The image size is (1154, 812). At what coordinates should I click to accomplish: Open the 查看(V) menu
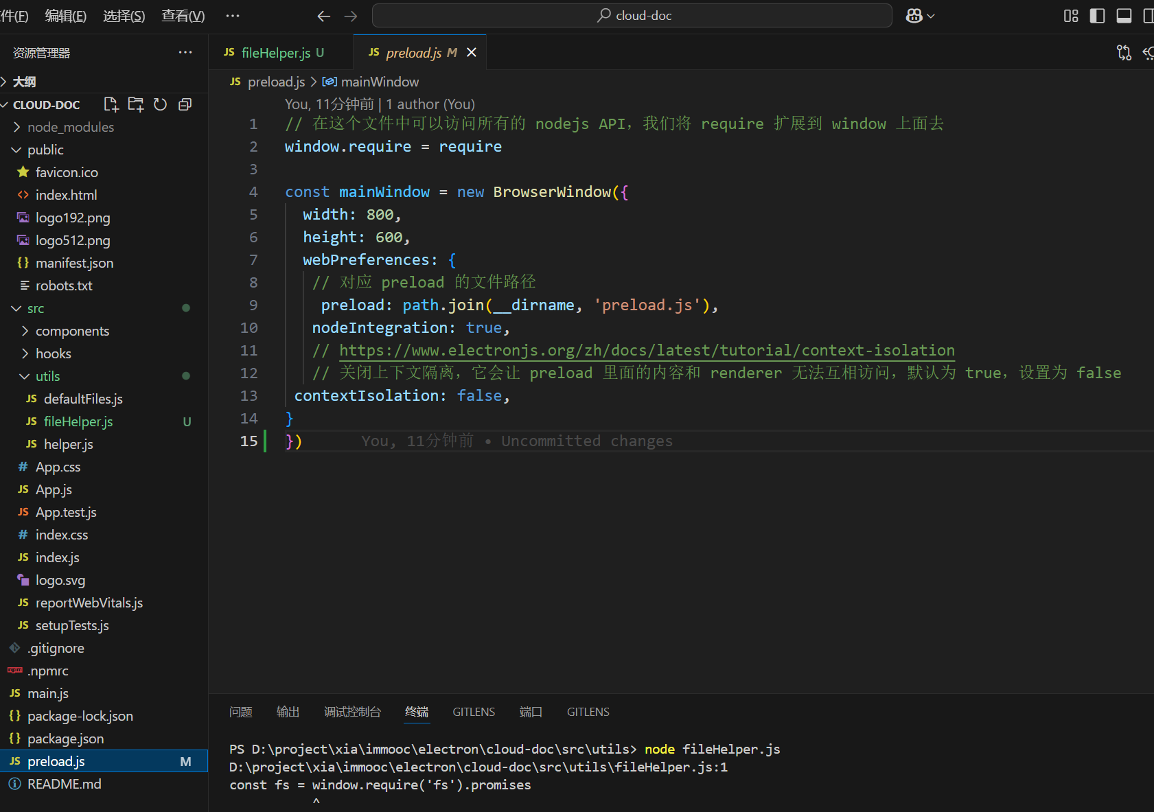[x=183, y=16]
